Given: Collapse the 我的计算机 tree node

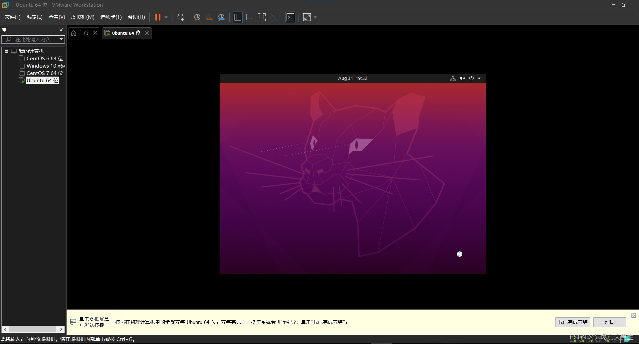Looking at the screenshot, I should pos(6,51).
